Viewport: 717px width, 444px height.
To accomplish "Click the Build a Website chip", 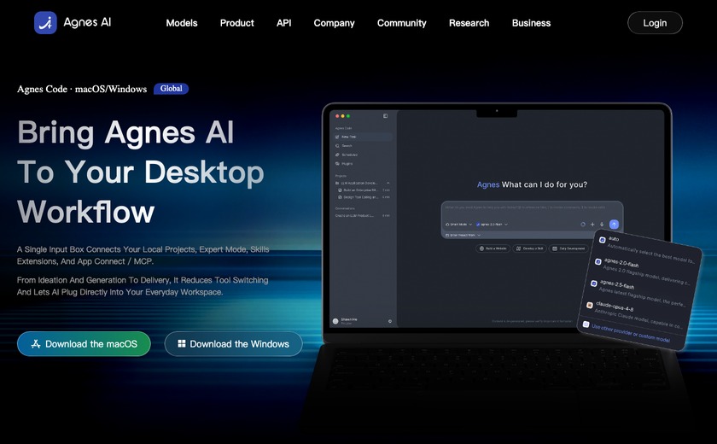I will click(x=493, y=248).
